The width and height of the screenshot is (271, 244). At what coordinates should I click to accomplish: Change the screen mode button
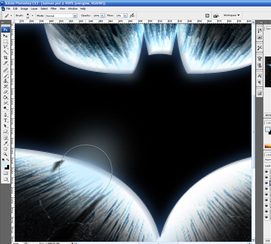coord(5,179)
